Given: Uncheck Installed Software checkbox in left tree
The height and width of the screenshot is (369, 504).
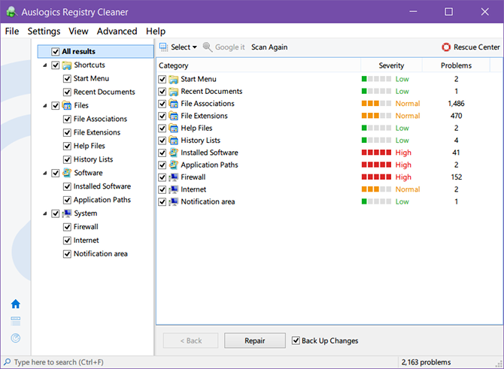Looking at the screenshot, I should (x=67, y=186).
